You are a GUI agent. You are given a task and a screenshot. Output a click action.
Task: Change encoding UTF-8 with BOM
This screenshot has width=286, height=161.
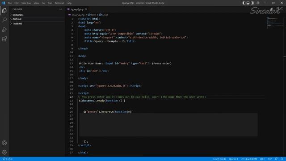[x=249, y=159]
